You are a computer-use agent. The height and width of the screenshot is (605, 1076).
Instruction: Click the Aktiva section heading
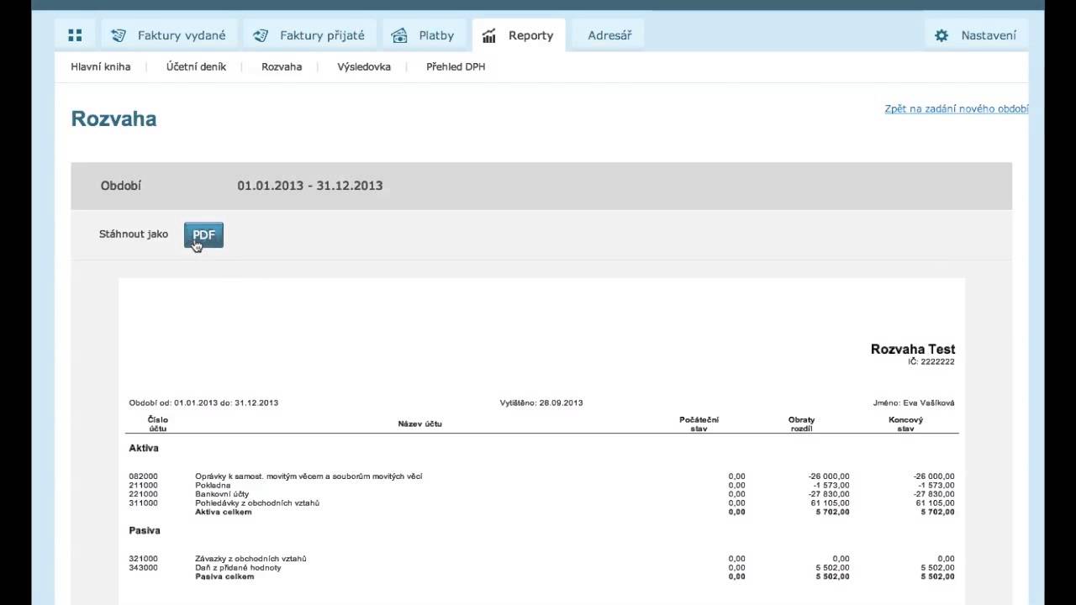click(x=144, y=448)
